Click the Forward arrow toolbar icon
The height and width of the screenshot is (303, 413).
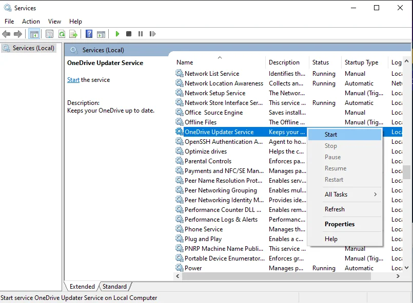(17, 34)
